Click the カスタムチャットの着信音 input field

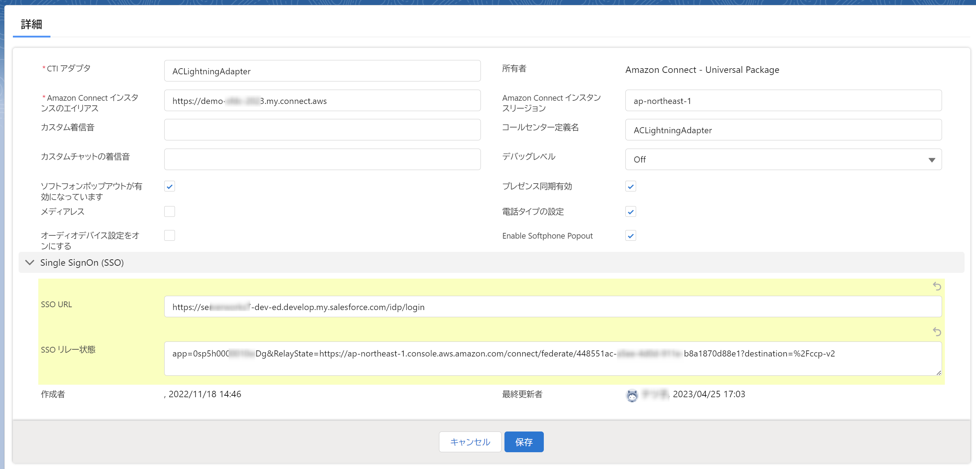322,159
